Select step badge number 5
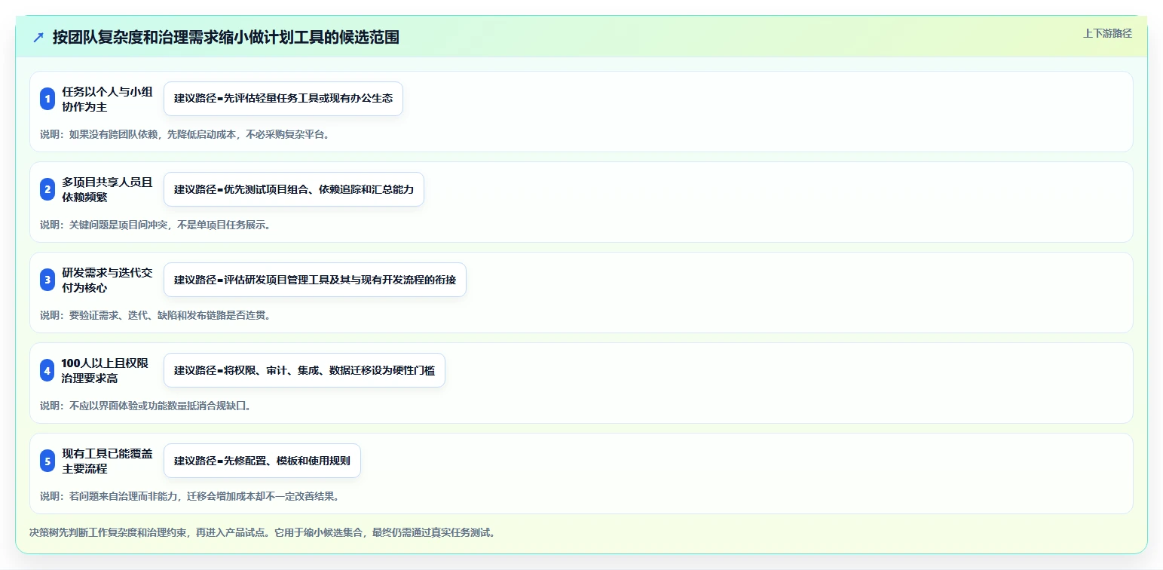This screenshot has height=570, width=1163. 47,461
